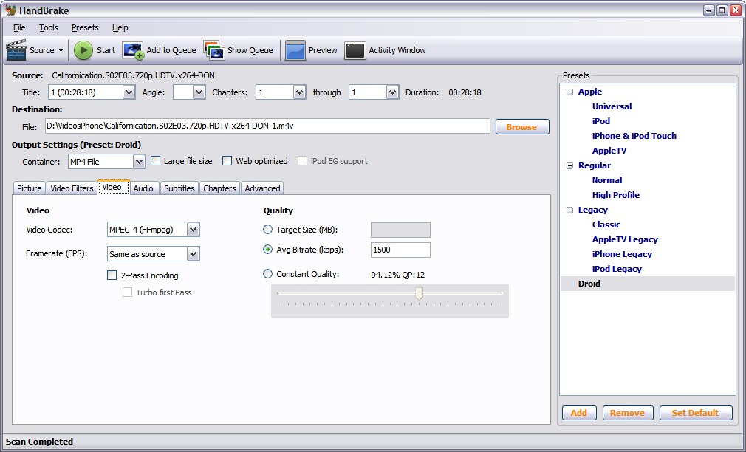The image size is (746, 452).
Task: Click the HandBrake title bar app icon
Action: click(x=10, y=10)
